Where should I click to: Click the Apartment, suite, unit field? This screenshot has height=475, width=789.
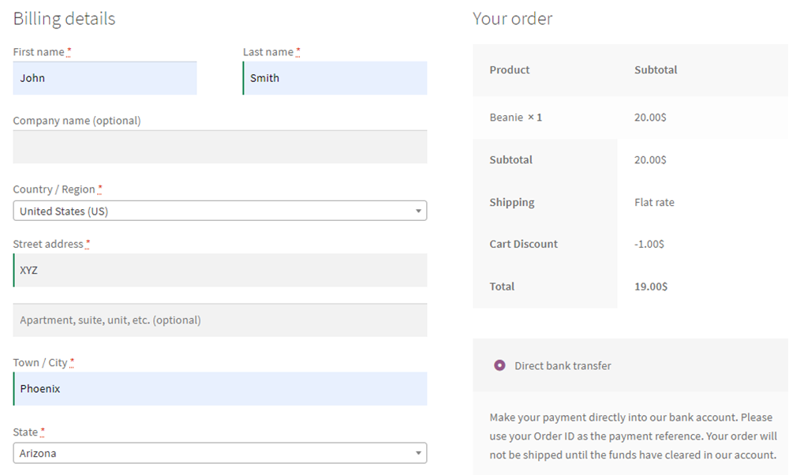pos(220,320)
